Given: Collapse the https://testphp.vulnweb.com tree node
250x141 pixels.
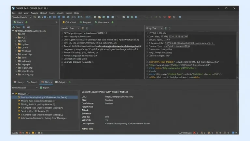Looking at the screenshot, I should (13, 31).
